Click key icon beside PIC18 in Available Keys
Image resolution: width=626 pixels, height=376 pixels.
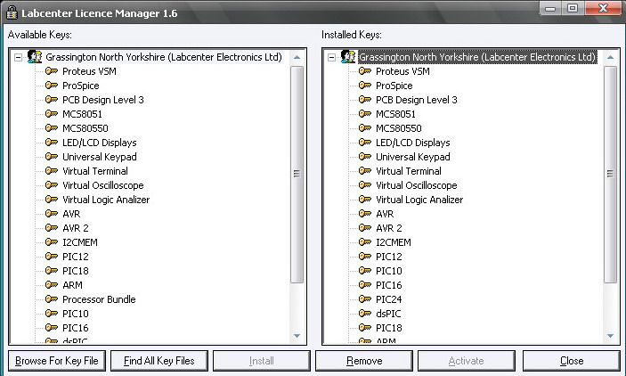(x=52, y=271)
